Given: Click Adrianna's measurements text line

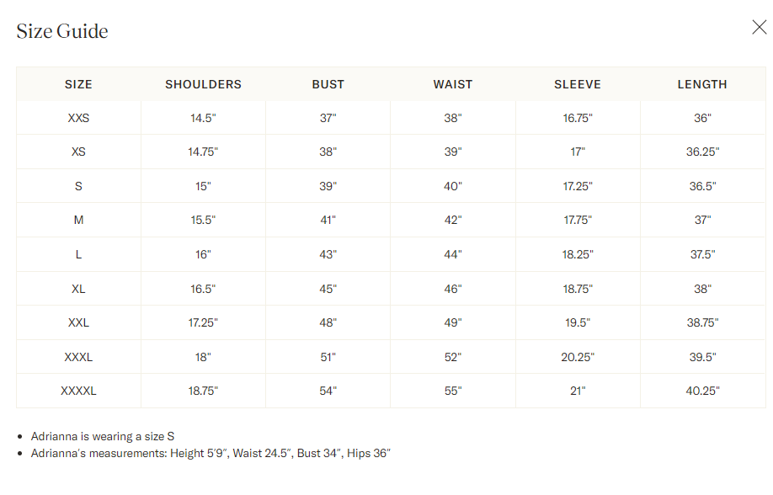Looking at the screenshot, I should point(211,454).
